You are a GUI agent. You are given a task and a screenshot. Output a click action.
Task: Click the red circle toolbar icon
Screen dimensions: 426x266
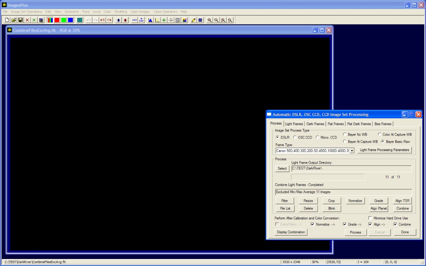125,20
